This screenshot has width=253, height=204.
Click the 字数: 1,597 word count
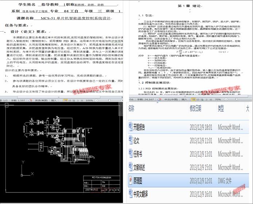[18, 100]
